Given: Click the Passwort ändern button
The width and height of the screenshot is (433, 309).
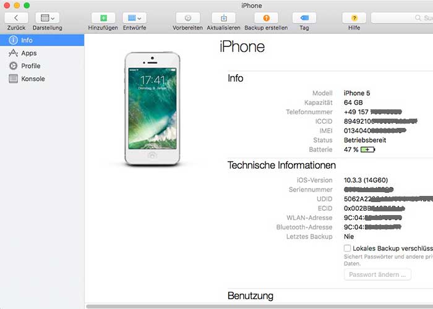Looking at the screenshot, I should click(377, 274).
